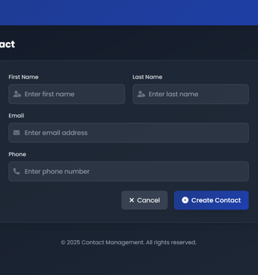Click the plus circle icon on Create Contact
This screenshot has width=258, height=275.
click(x=185, y=200)
